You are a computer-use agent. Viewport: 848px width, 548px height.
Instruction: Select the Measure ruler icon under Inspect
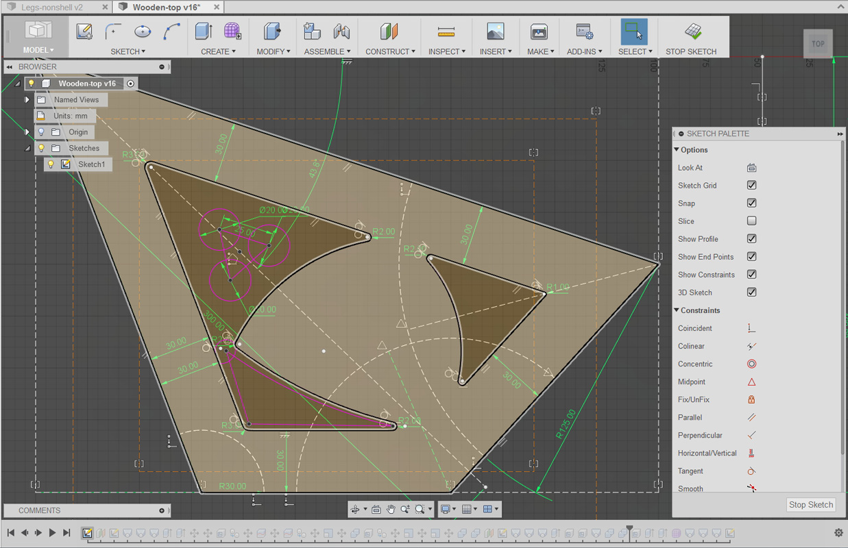pyautogui.click(x=446, y=32)
